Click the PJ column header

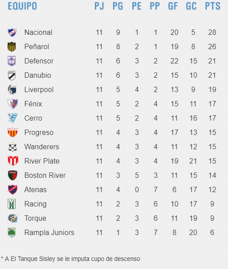coord(99,6)
